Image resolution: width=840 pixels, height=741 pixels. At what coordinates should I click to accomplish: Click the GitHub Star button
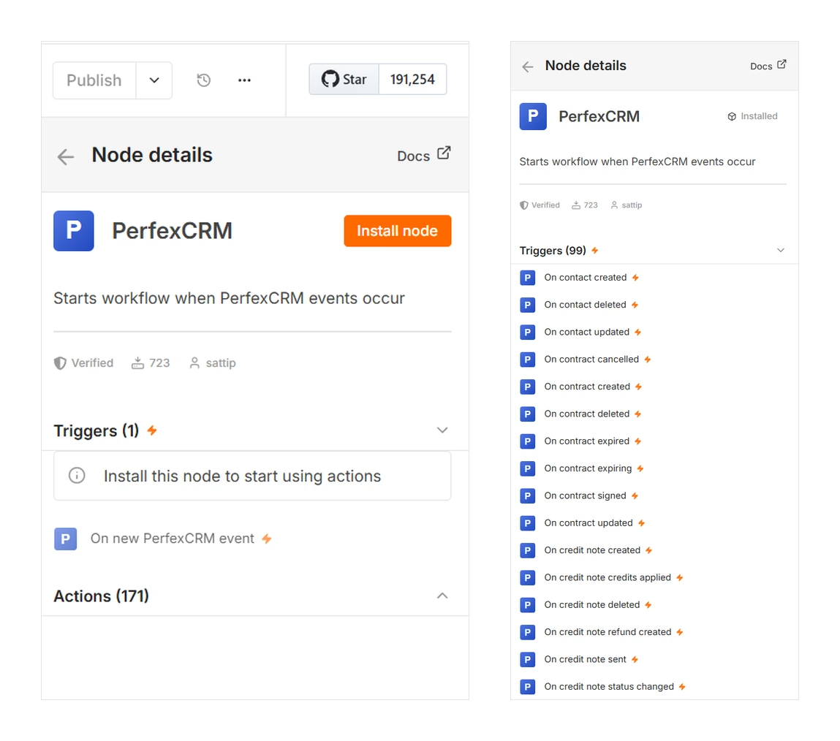point(344,79)
